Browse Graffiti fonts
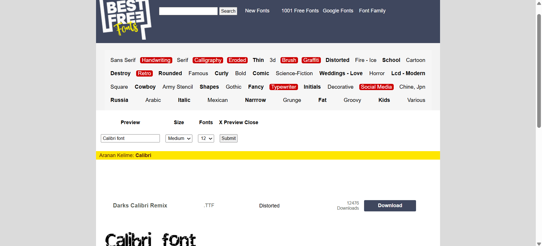This screenshot has height=246, width=542. pyautogui.click(x=311, y=60)
